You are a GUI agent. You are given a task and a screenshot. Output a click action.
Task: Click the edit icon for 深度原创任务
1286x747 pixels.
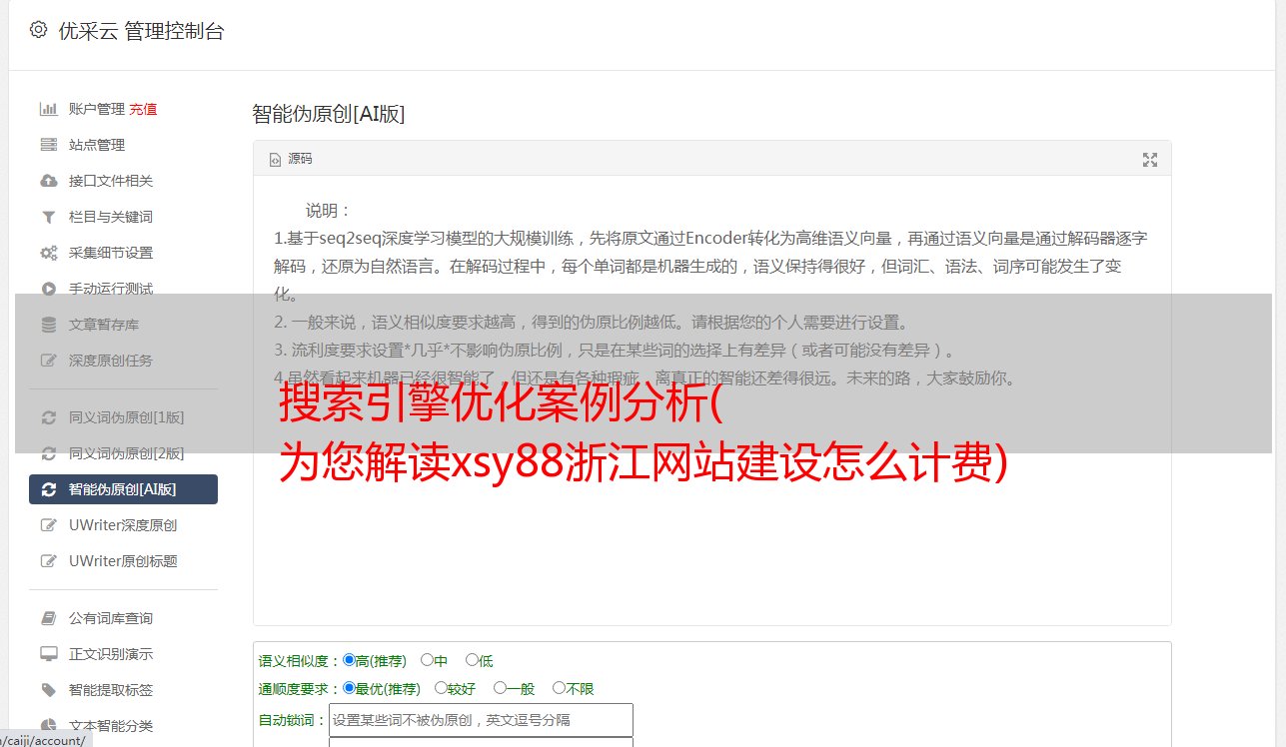[x=48, y=361]
